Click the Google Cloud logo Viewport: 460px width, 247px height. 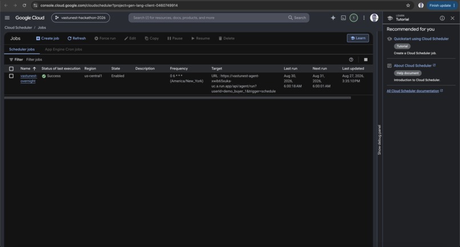click(x=30, y=18)
